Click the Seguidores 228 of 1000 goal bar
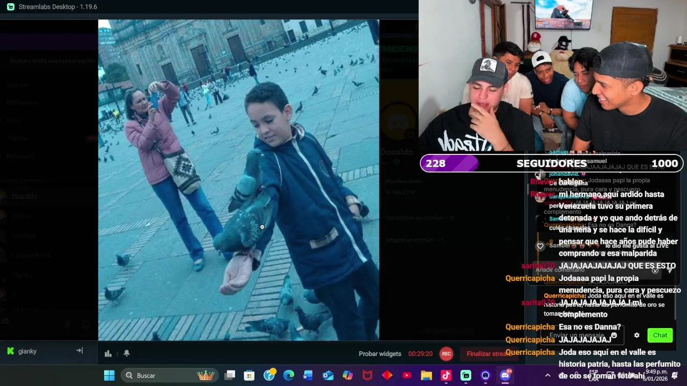The width and height of the screenshot is (687, 386). click(552, 164)
